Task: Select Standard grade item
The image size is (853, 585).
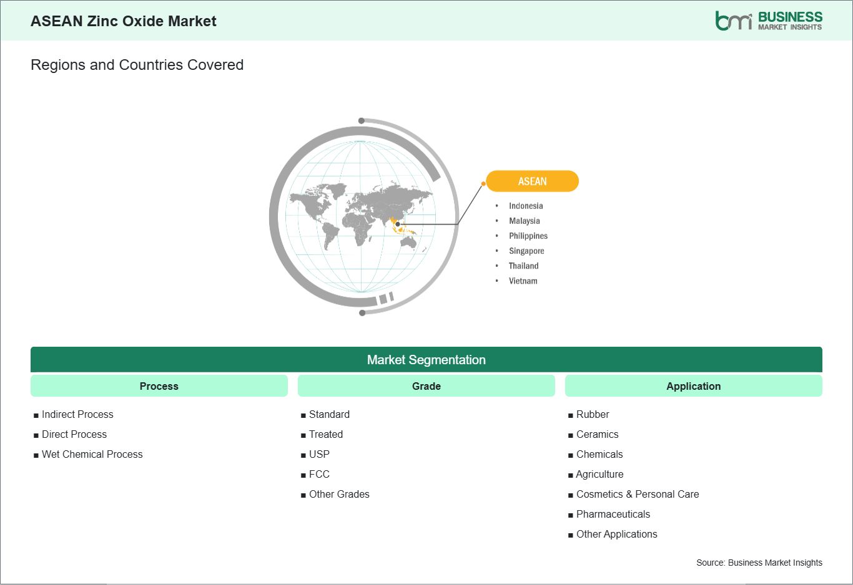Action: pos(329,414)
